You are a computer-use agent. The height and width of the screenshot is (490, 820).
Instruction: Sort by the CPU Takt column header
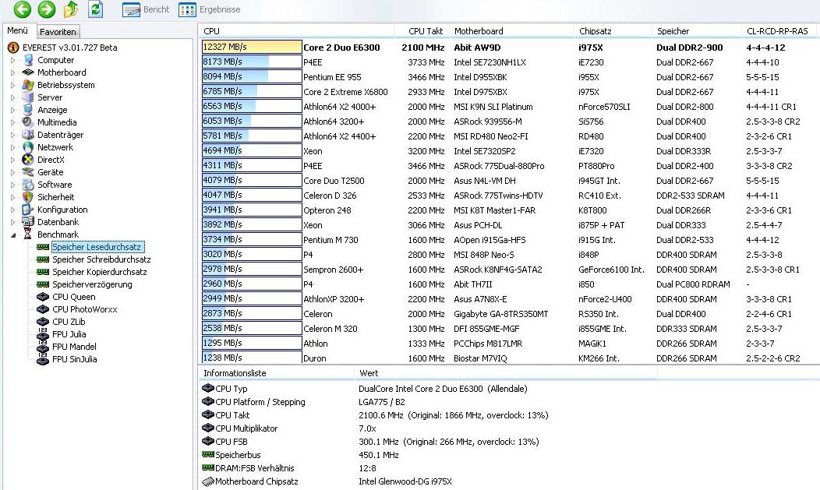point(422,31)
